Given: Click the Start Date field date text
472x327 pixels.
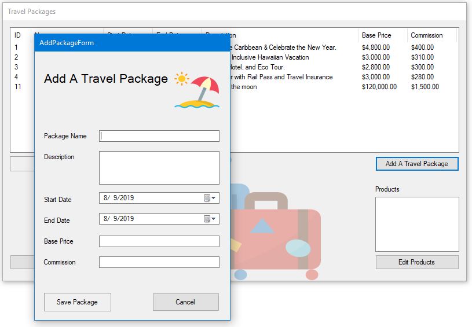Looking at the screenshot, I should point(119,198).
